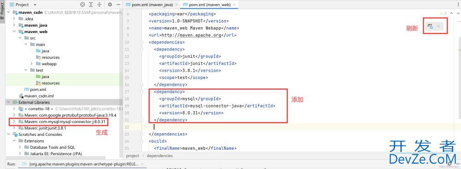Fold the junit dependency at line 11
This screenshot has width=461, height=169.
click(142, 49)
